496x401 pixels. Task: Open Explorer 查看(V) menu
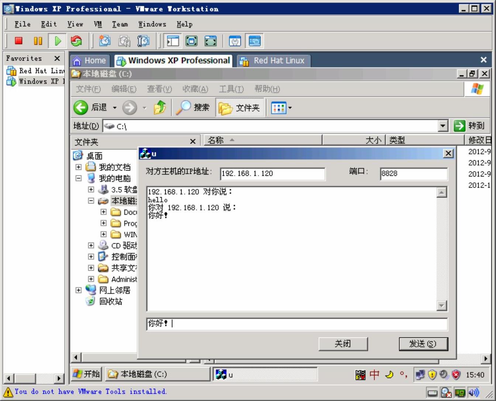[x=159, y=89]
